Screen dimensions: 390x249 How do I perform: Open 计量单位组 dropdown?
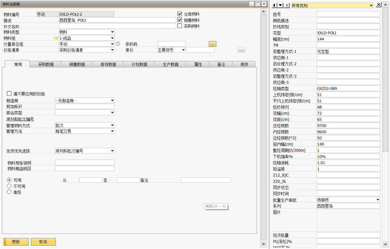tap(112, 44)
